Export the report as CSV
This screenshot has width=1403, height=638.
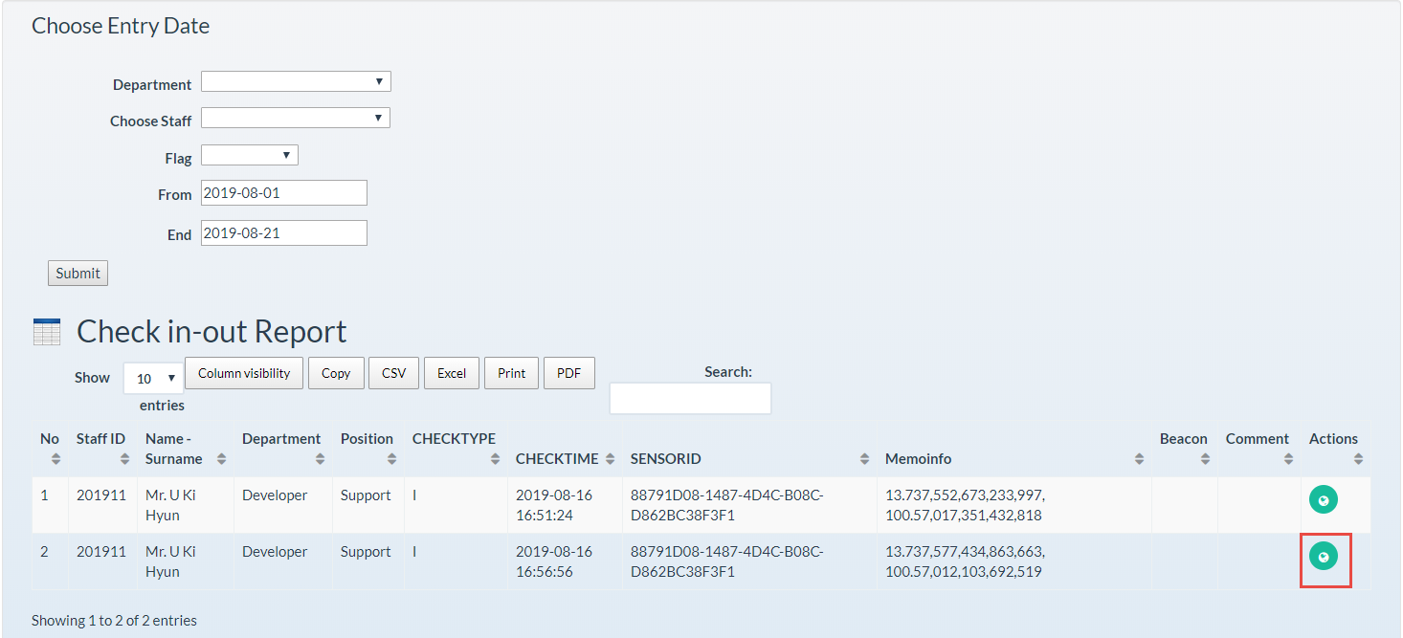[393, 373]
